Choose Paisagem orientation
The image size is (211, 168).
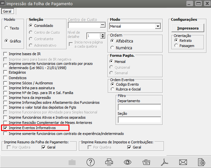(176, 46)
